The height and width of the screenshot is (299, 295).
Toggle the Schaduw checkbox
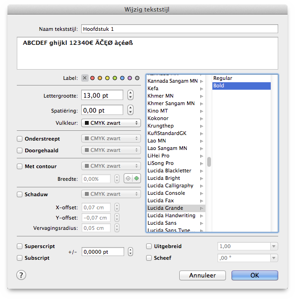pos(20,194)
